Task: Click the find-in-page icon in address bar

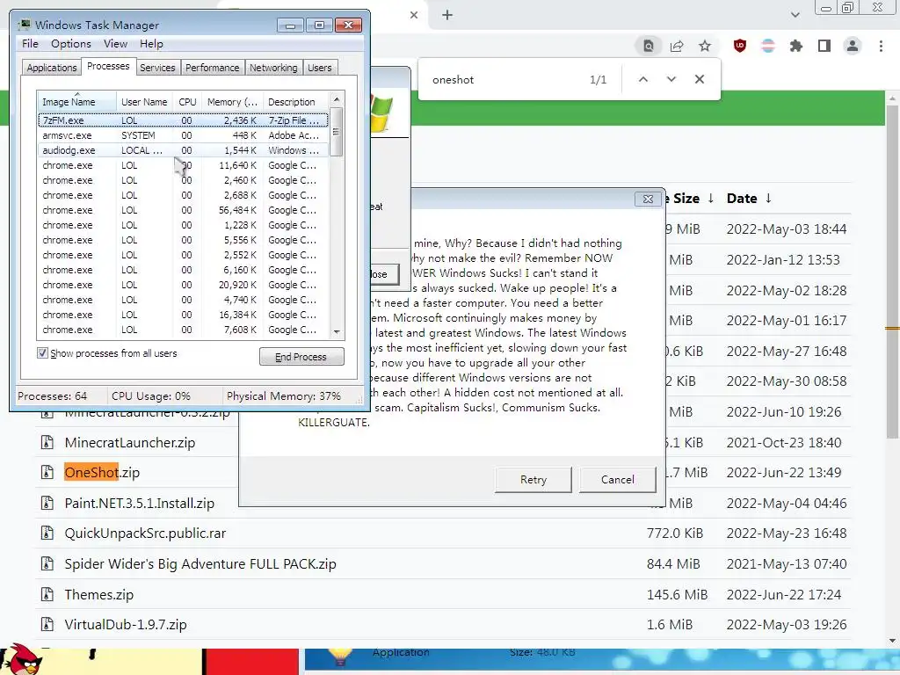Action: point(648,46)
